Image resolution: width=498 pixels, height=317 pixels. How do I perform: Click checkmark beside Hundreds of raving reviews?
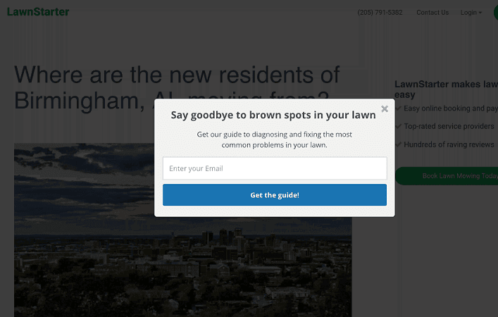399,144
